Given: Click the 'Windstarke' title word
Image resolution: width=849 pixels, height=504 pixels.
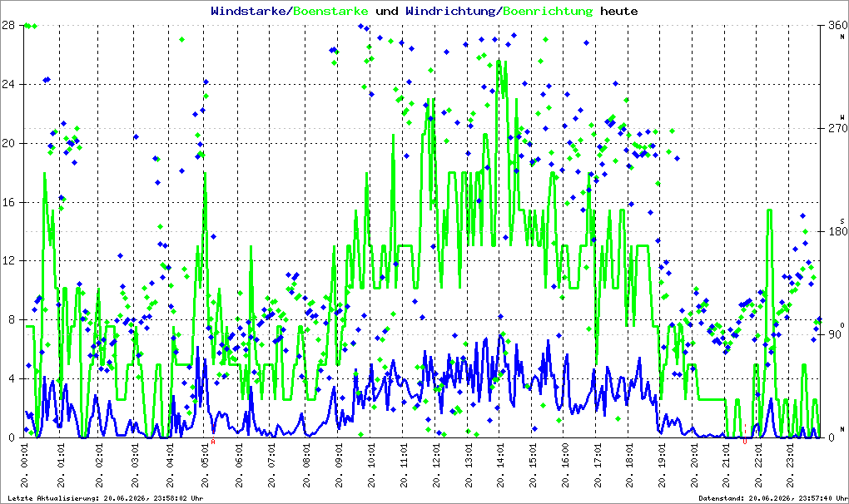Looking at the screenshot, I should tap(251, 11).
